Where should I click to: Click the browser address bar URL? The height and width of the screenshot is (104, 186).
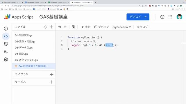click(49, 6)
